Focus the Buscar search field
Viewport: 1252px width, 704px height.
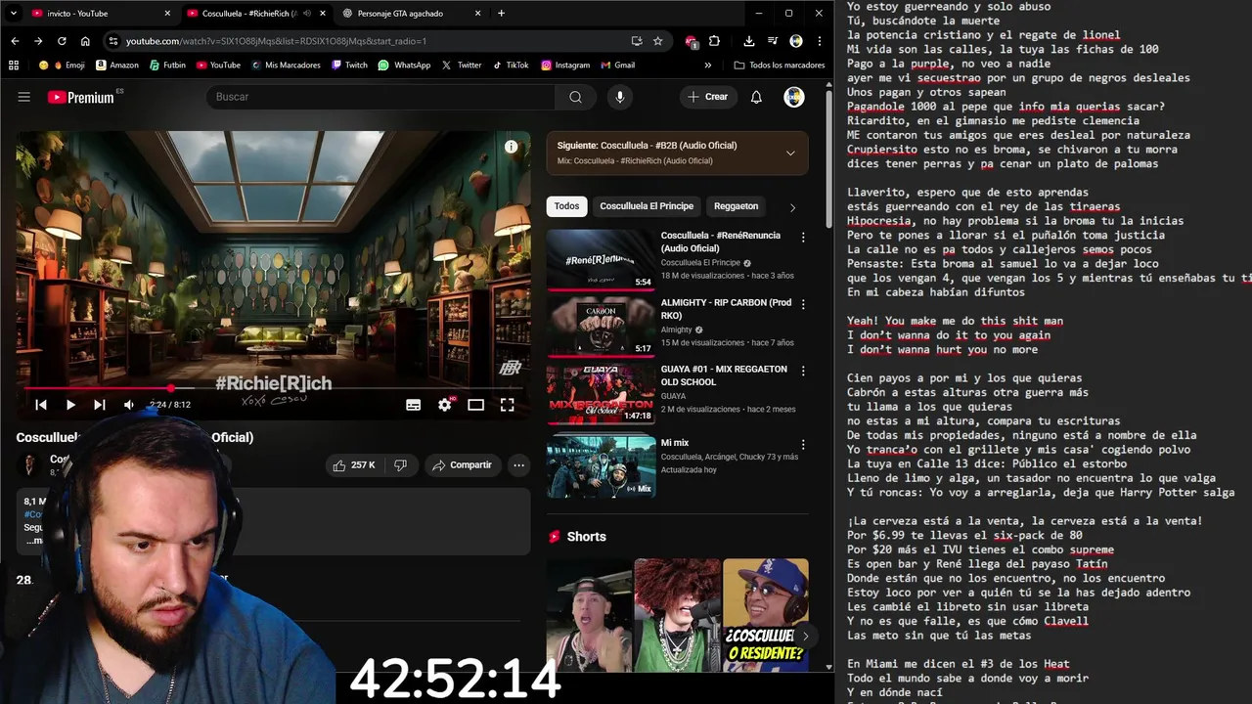click(x=380, y=97)
